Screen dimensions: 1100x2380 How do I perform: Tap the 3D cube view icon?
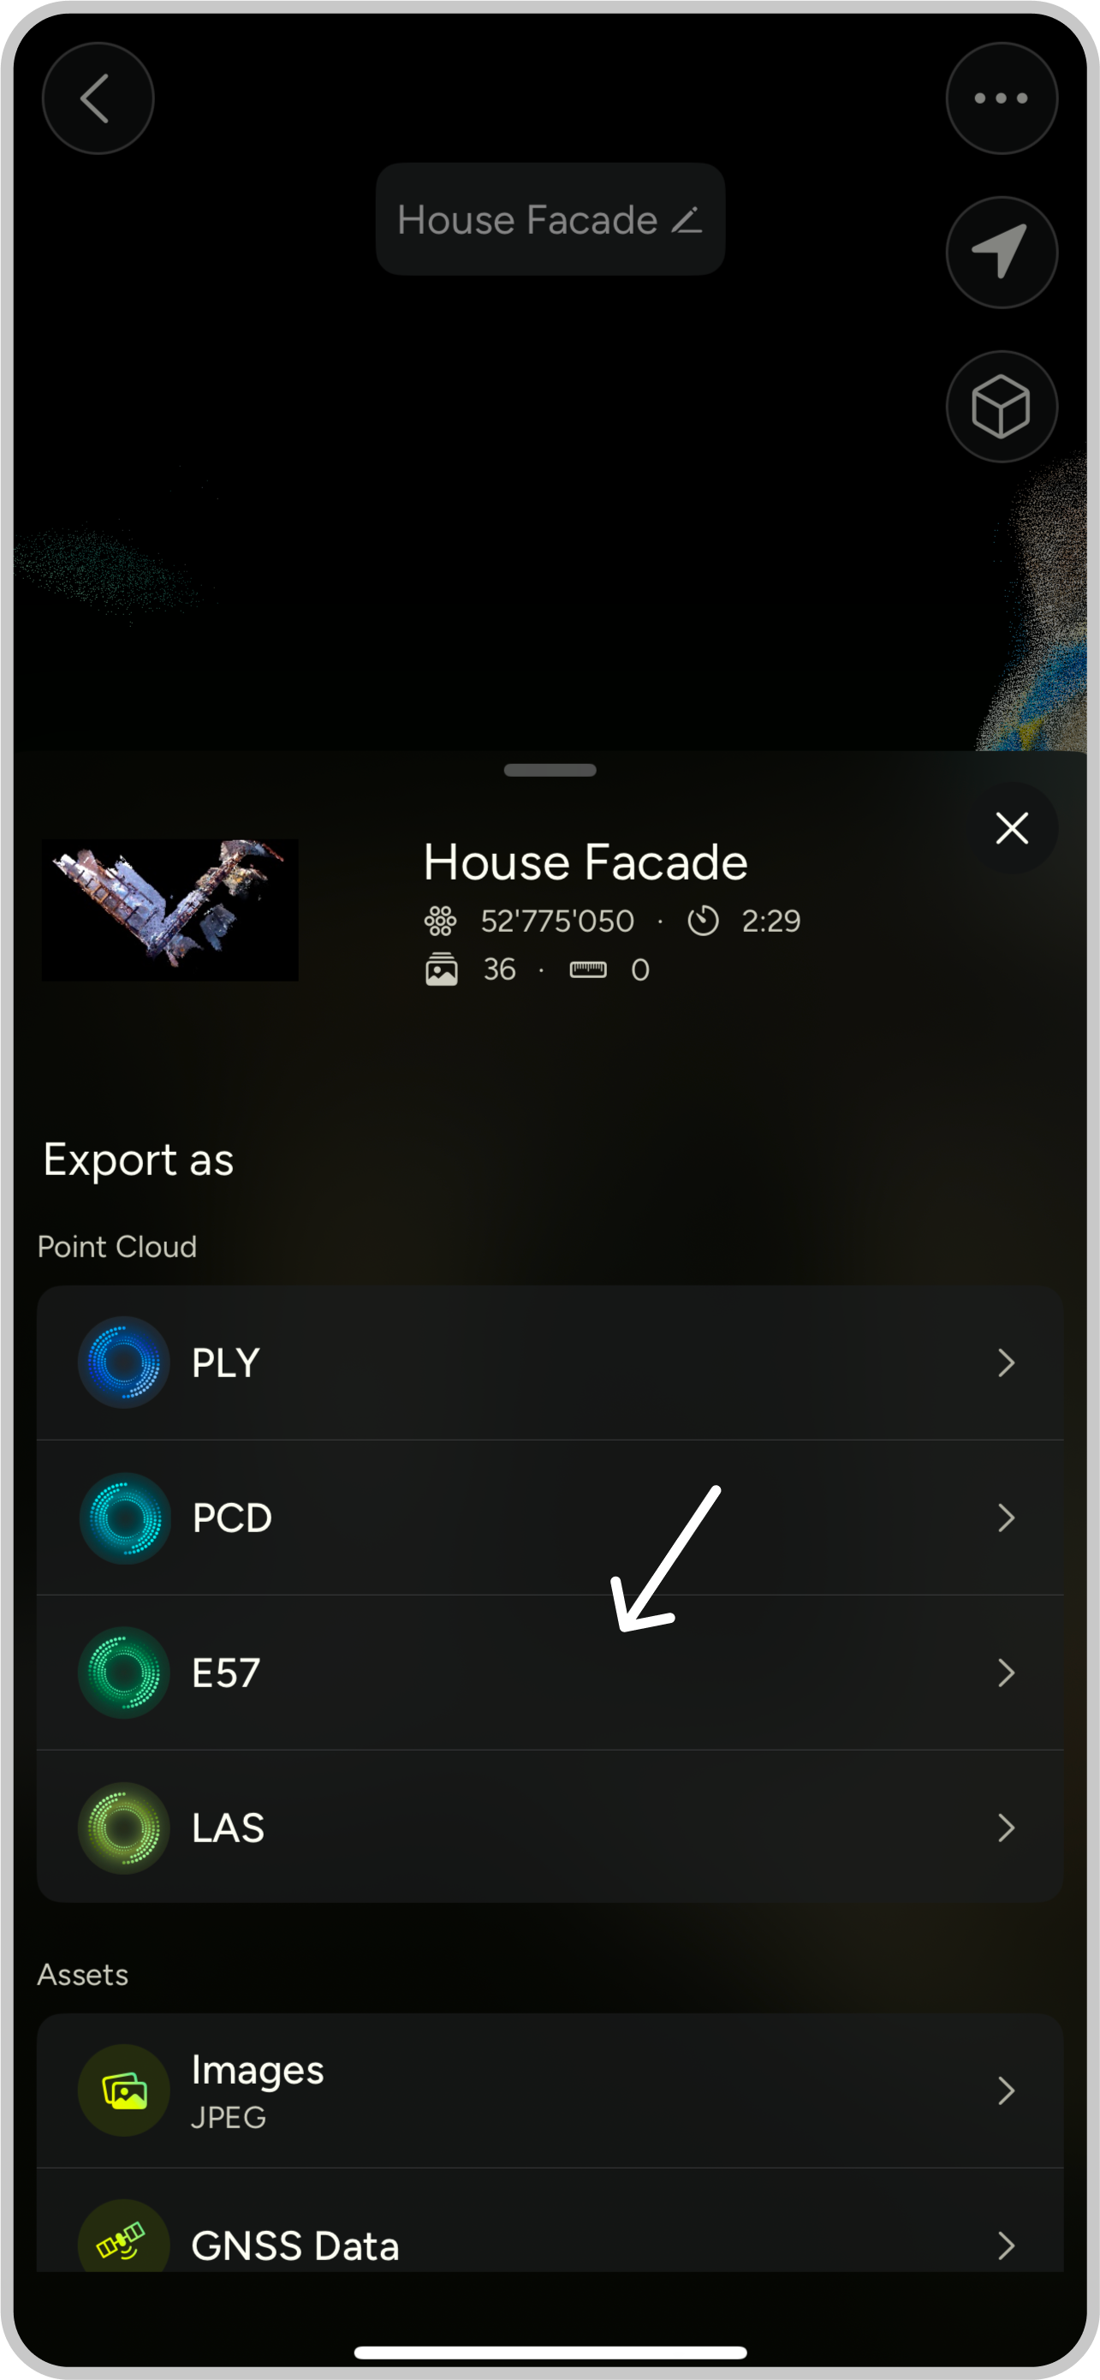click(1002, 407)
